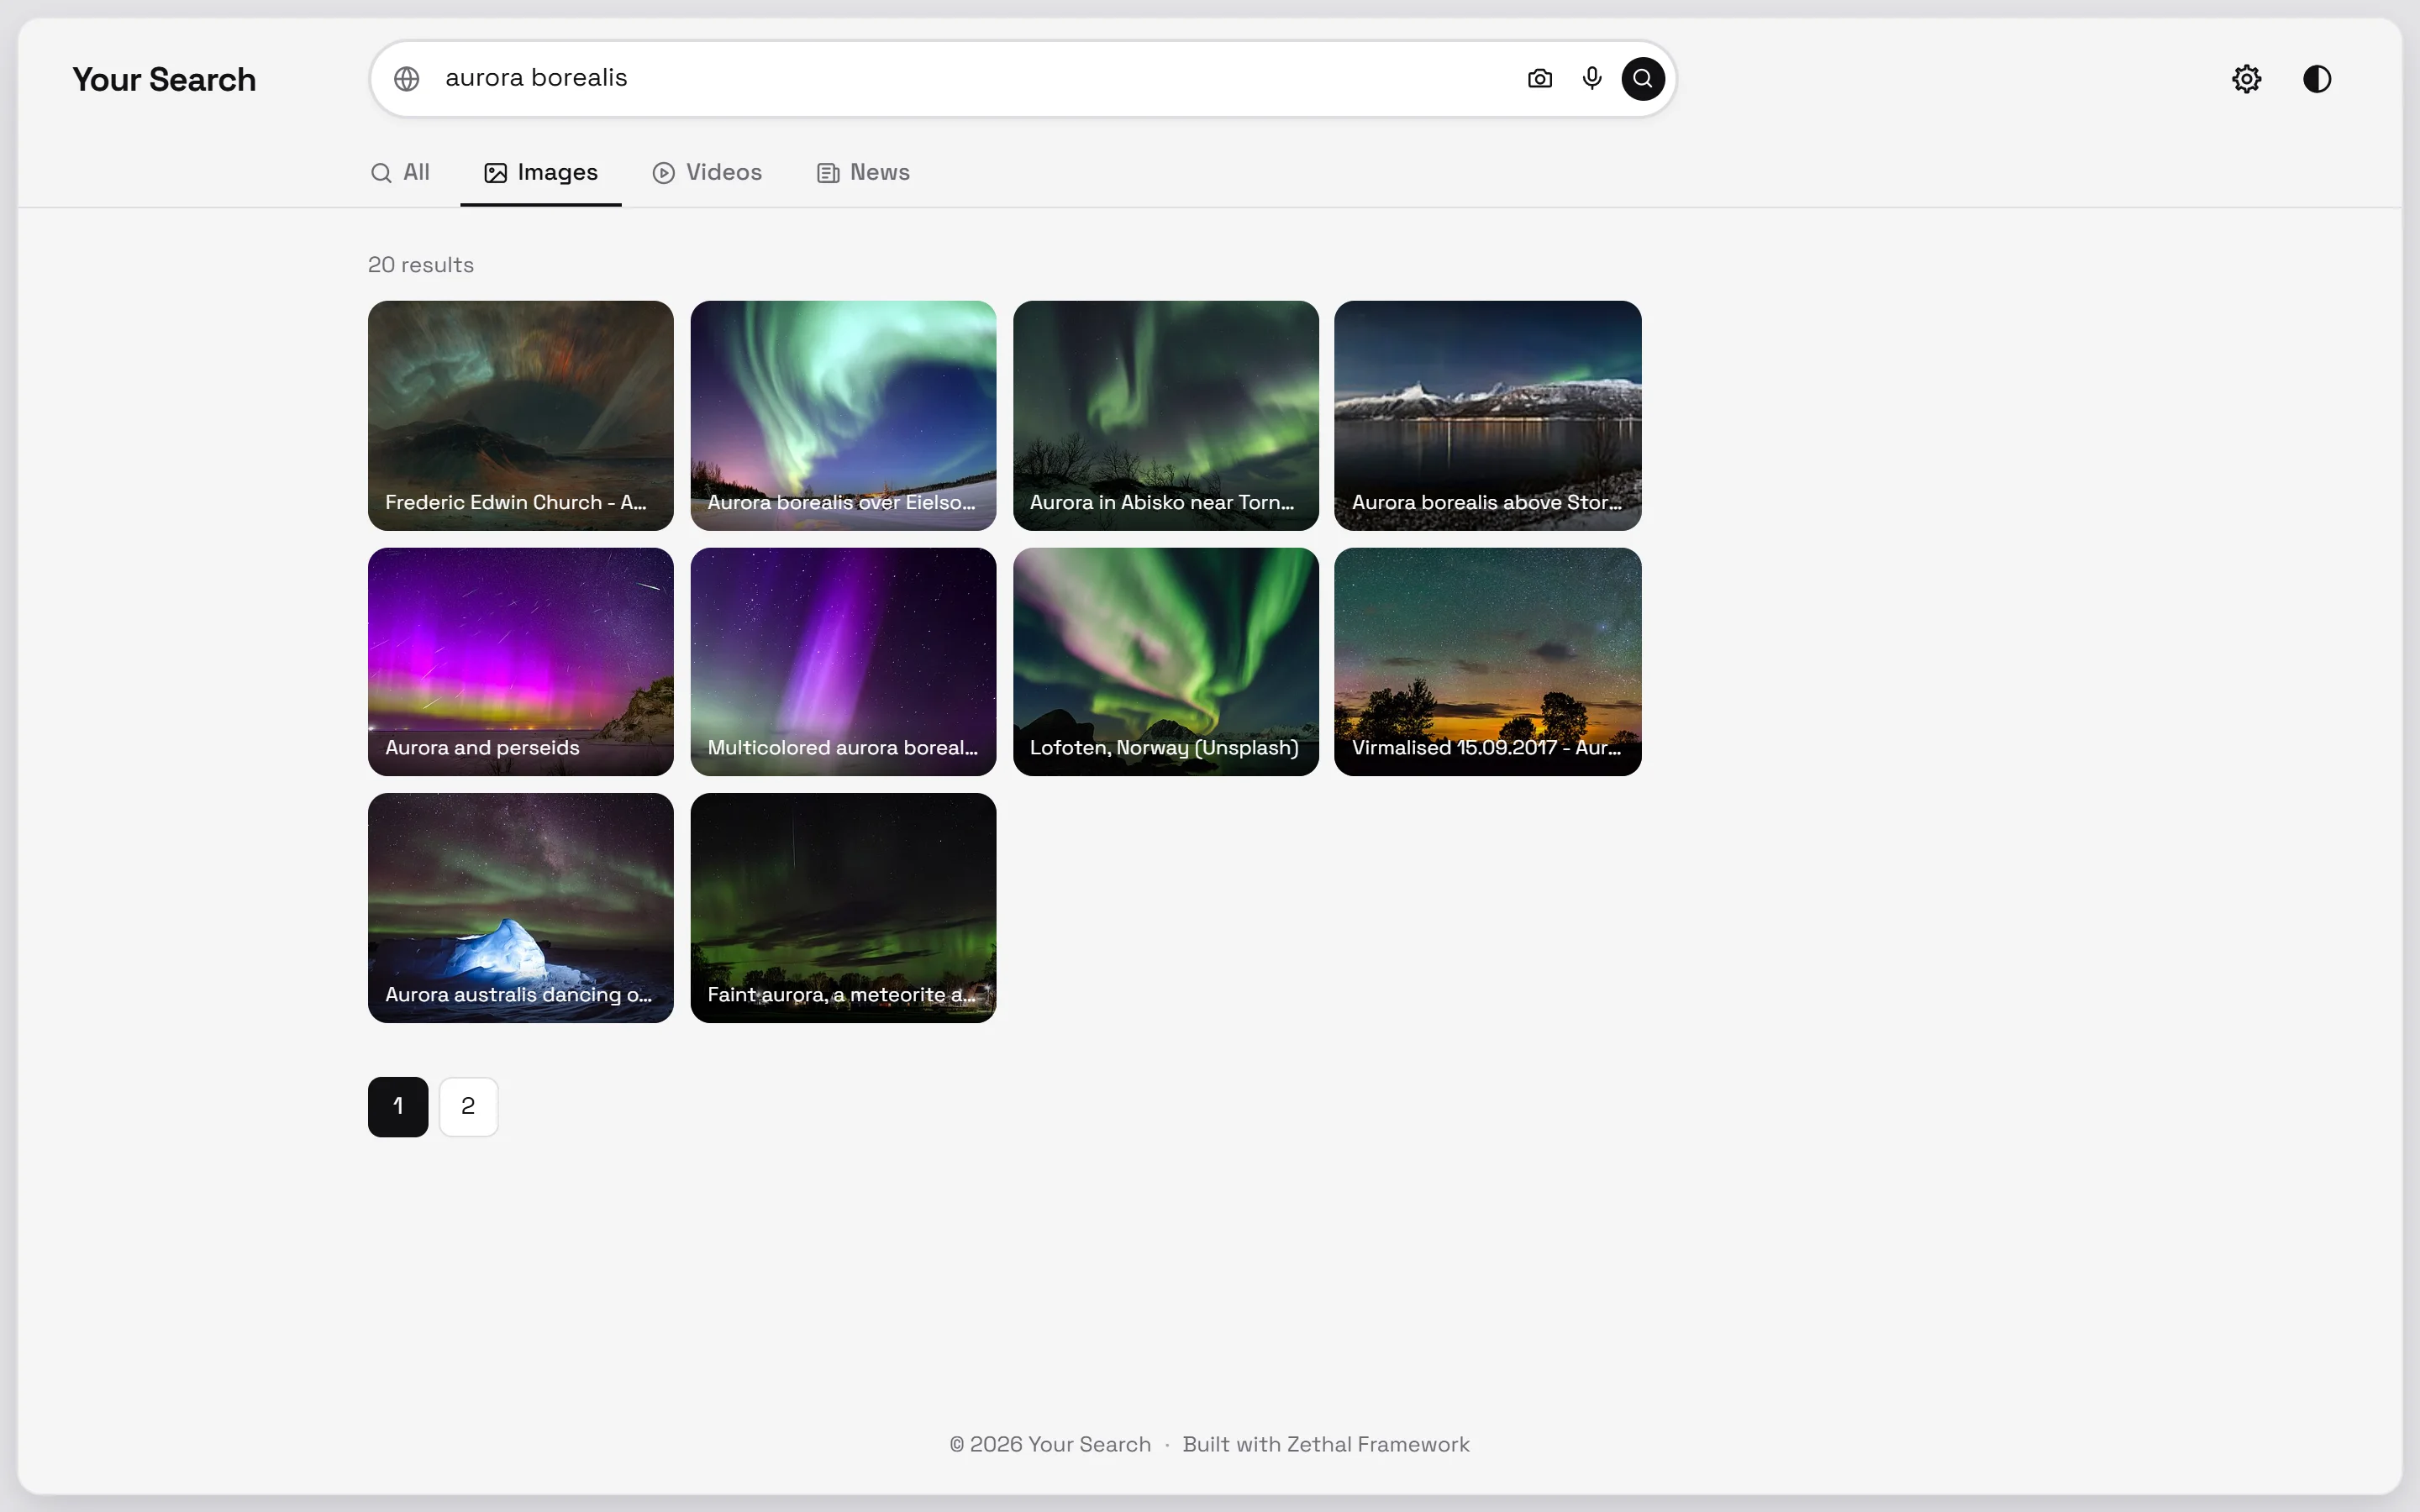Submit search with magnifier button
The width and height of the screenshot is (2420, 1512).
1643,79
